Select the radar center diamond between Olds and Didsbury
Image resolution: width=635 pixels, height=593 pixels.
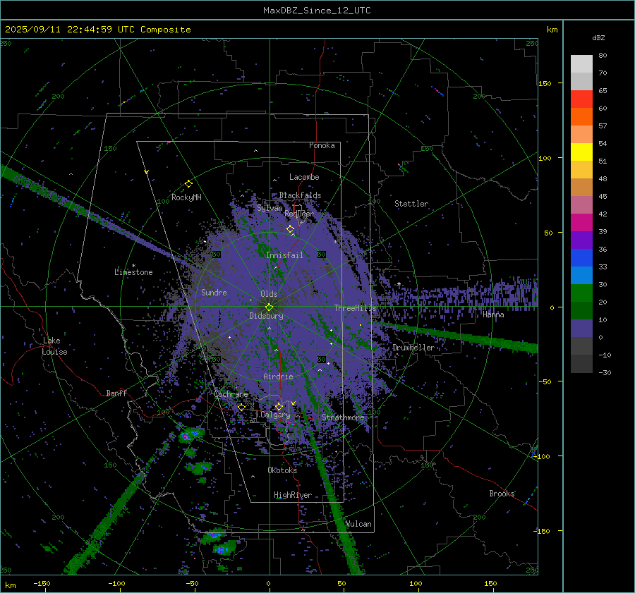point(269,307)
